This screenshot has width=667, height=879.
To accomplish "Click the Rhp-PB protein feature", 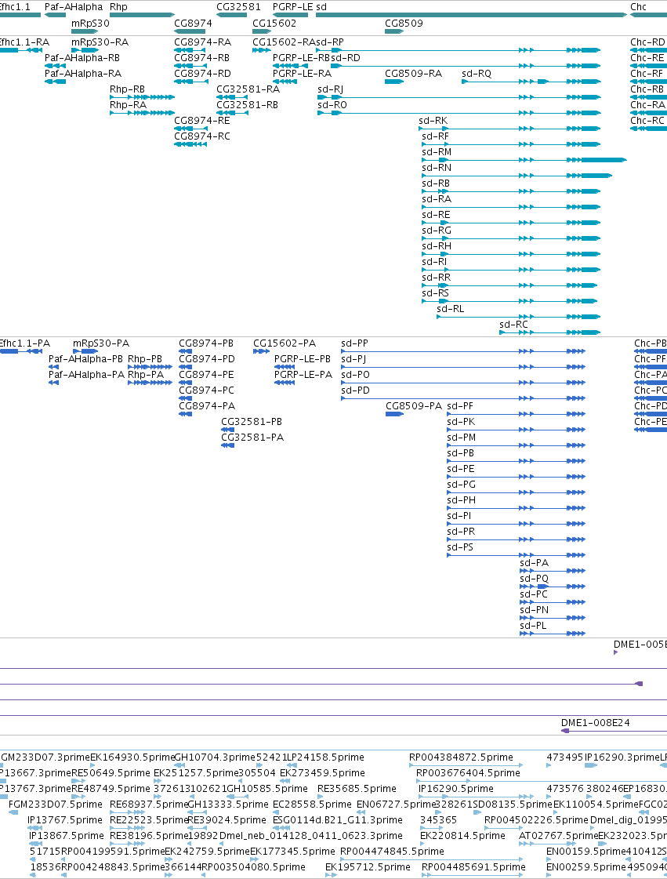I will click(x=150, y=367).
